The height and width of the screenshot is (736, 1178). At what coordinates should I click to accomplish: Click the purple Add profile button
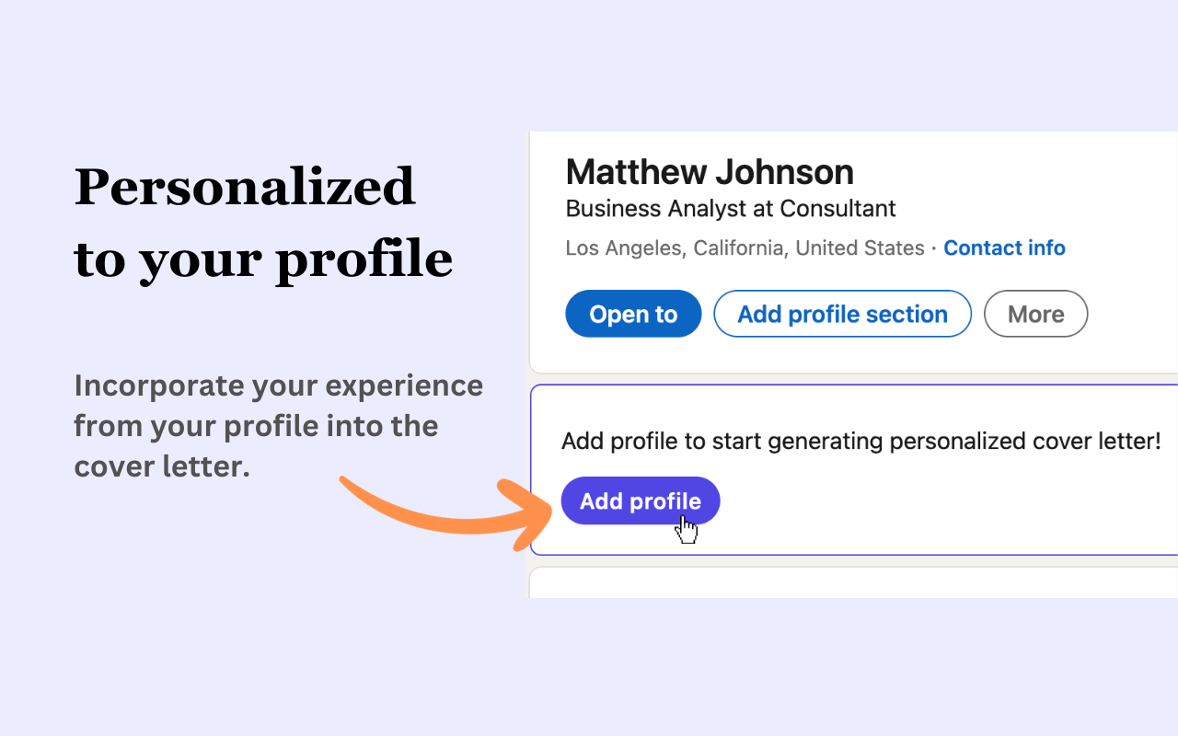640,501
